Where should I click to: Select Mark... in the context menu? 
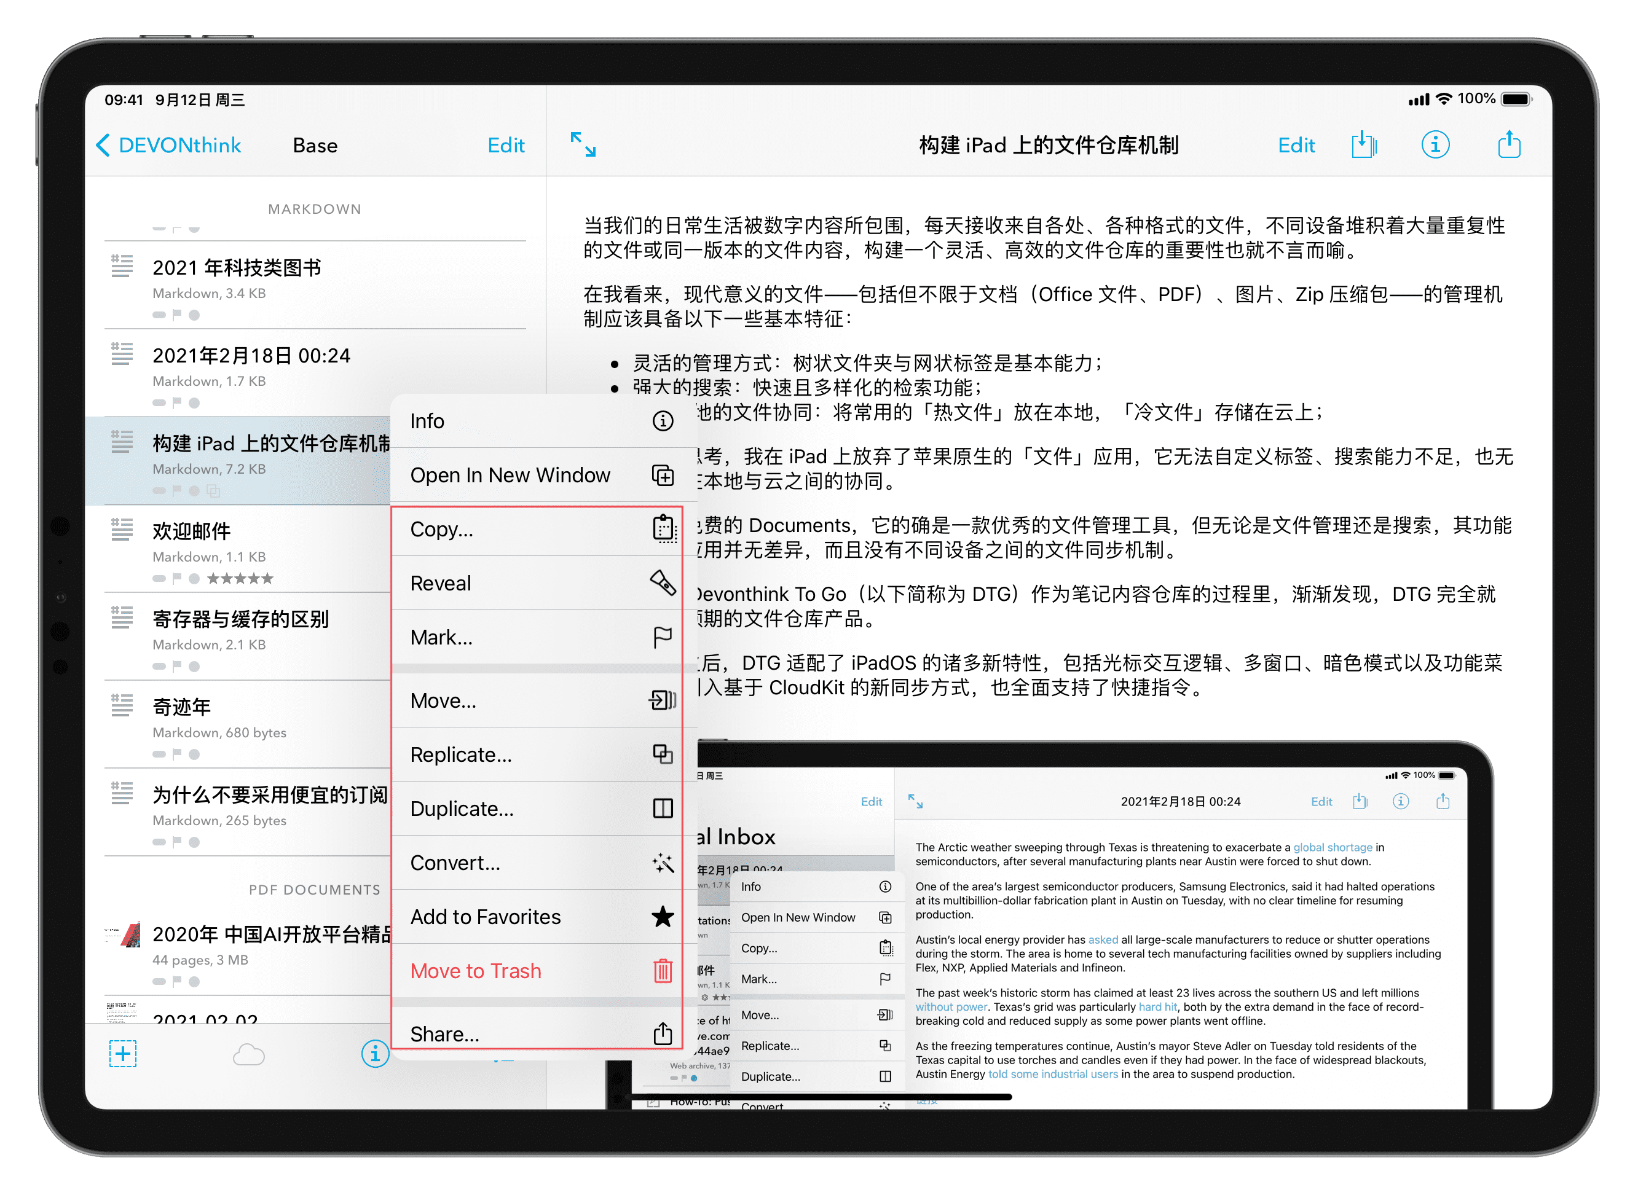(543, 637)
